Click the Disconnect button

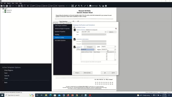pyautogui.click(x=90, y=47)
